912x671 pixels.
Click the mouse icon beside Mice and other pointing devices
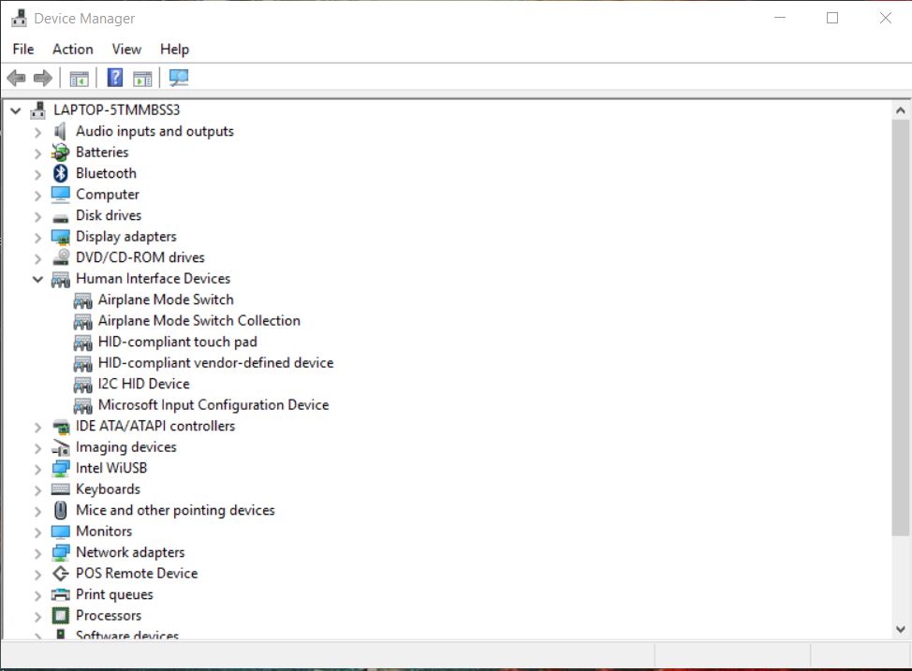click(x=61, y=510)
